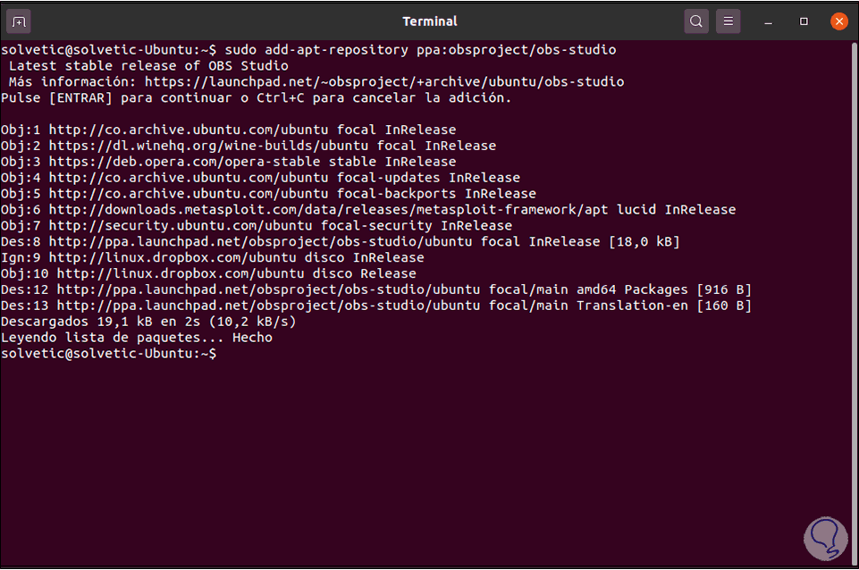Viewport: 859px width, 570px height.
Task: Click the orange close window icon
Action: tap(838, 21)
